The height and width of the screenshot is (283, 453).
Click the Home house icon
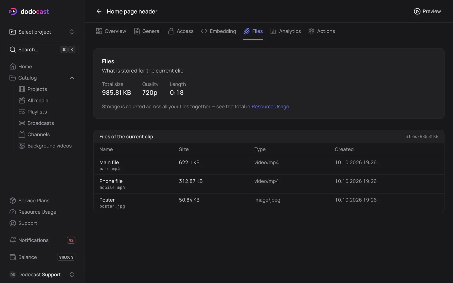(13, 67)
